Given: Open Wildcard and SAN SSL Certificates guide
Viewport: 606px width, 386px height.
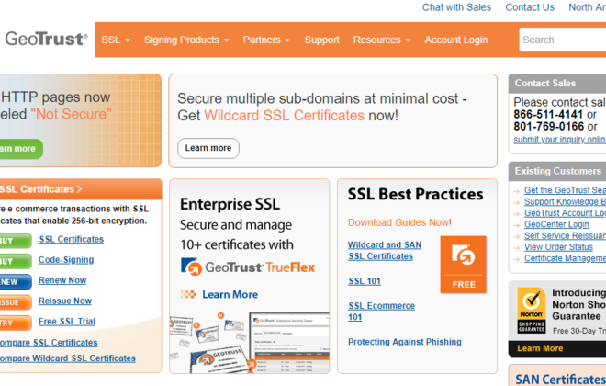Looking at the screenshot, I should pyautogui.click(x=385, y=251).
